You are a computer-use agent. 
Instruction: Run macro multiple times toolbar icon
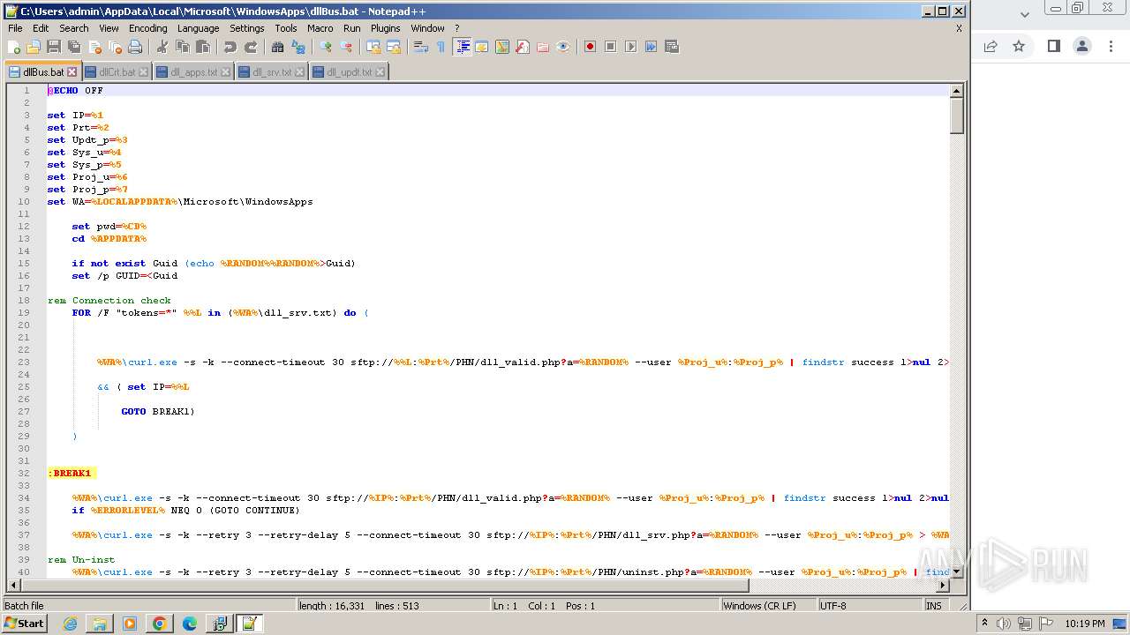pos(652,47)
